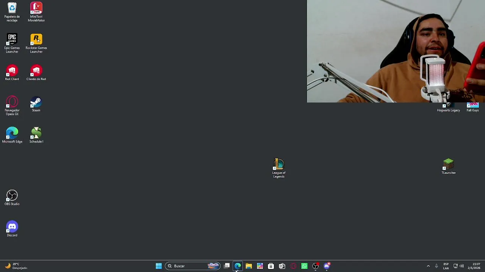This screenshot has height=272, width=485.
Task: Open OBS Studio from the taskbar
Action: tap(315, 266)
